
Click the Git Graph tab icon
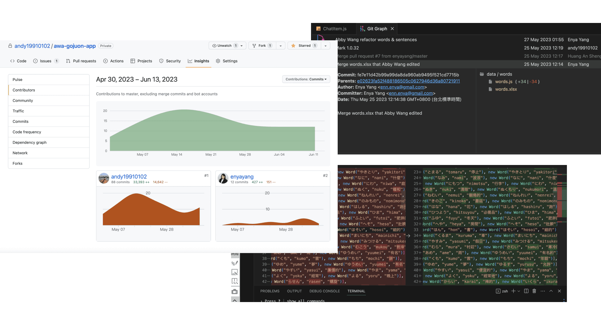point(362,29)
